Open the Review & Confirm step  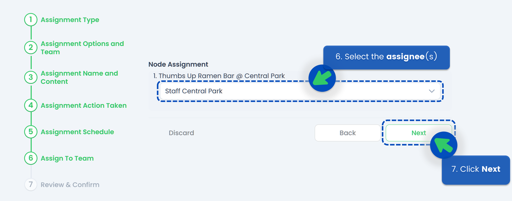click(70, 185)
